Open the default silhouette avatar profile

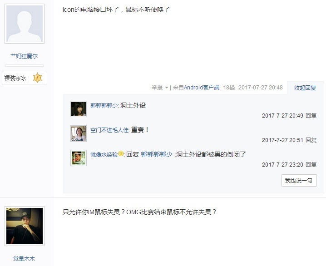[25, 24]
